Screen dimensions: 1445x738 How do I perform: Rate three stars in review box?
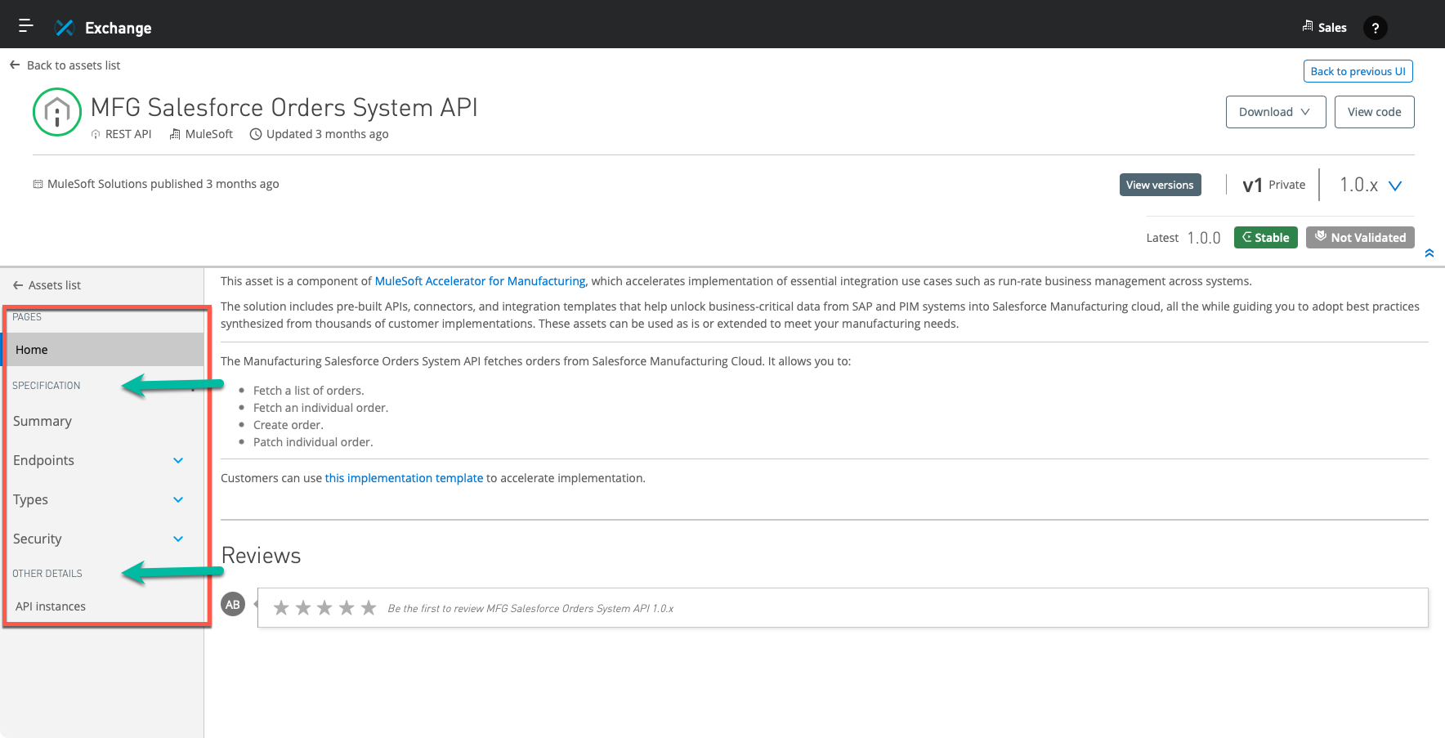point(324,607)
